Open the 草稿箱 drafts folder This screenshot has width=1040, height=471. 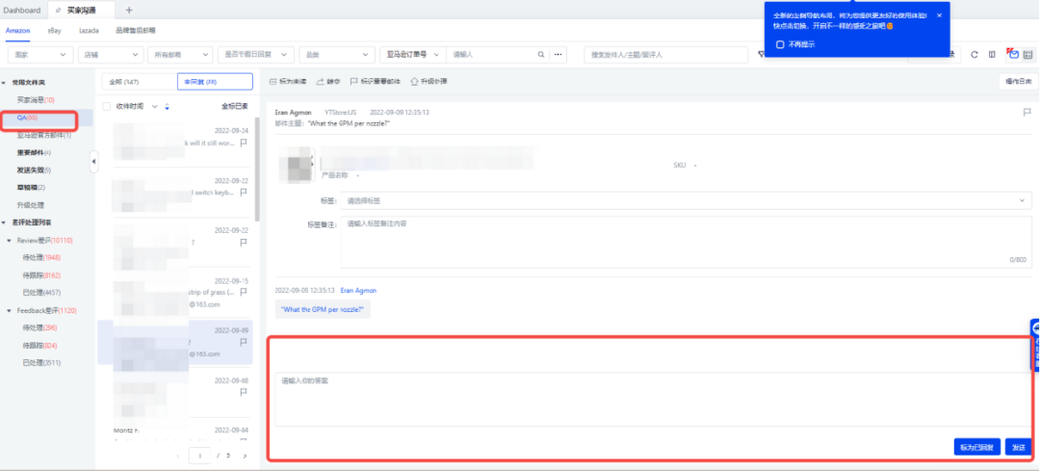tap(31, 188)
